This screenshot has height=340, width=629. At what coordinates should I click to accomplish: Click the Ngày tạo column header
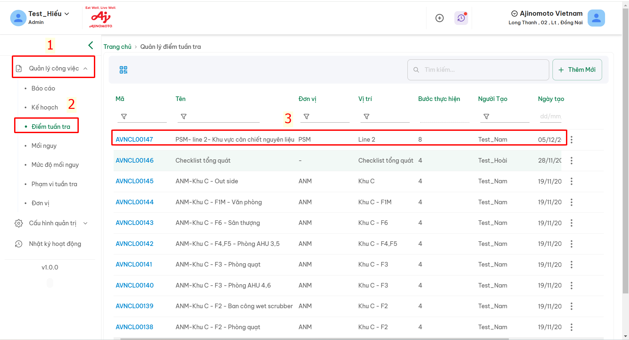click(x=551, y=99)
